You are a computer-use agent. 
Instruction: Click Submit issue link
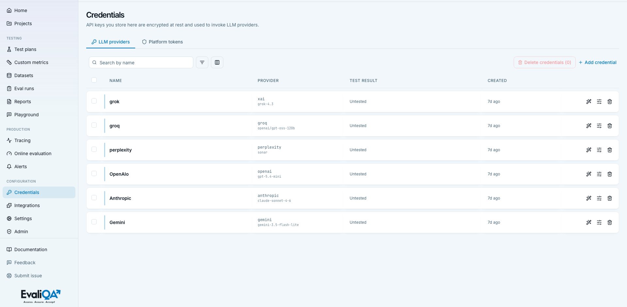pos(39,276)
